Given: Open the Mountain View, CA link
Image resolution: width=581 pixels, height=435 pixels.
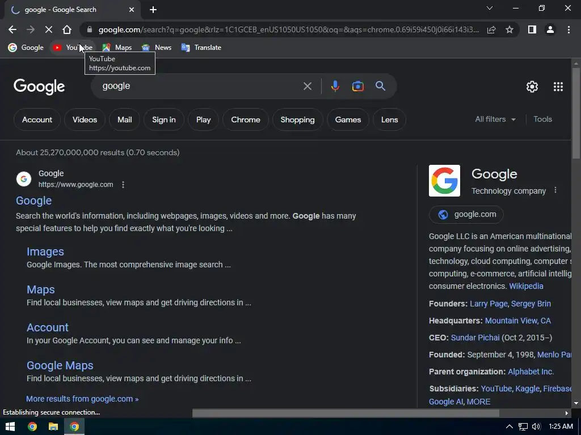Looking at the screenshot, I should click(x=518, y=321).
